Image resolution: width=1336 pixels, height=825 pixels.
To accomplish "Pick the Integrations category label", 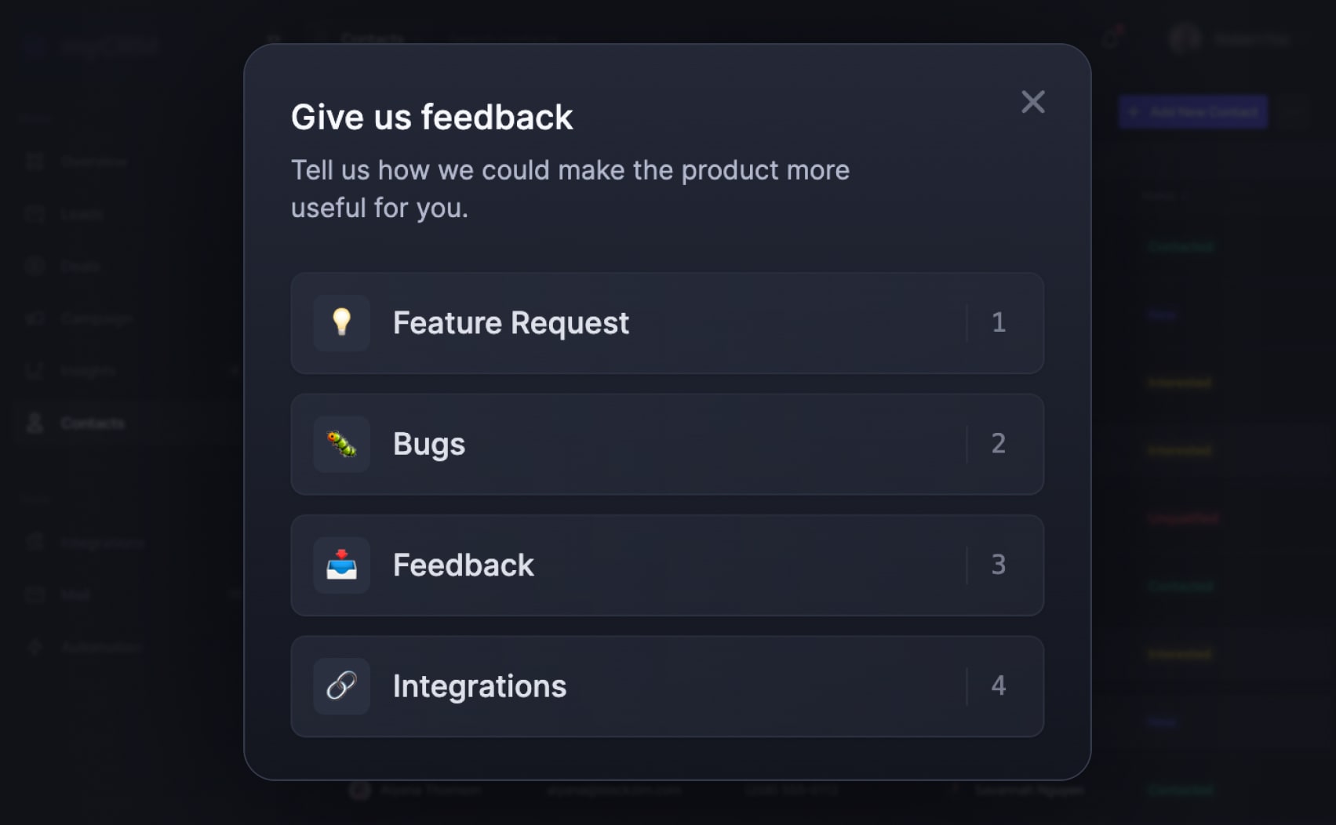I will pyautogui.click(x=479, y=686).
